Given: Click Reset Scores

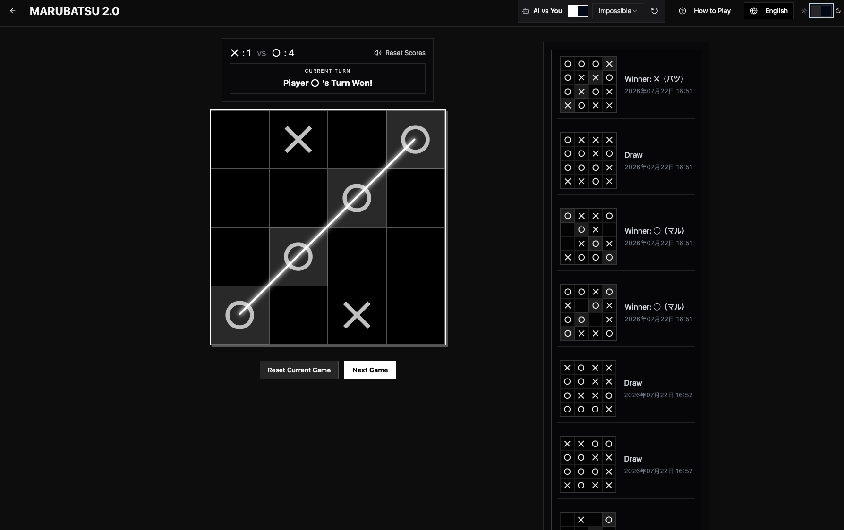Looking at the screenshot, I should pos(405,53).
